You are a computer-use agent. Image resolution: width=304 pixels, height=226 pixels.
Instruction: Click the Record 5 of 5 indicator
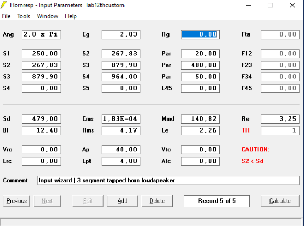(217, 201)
